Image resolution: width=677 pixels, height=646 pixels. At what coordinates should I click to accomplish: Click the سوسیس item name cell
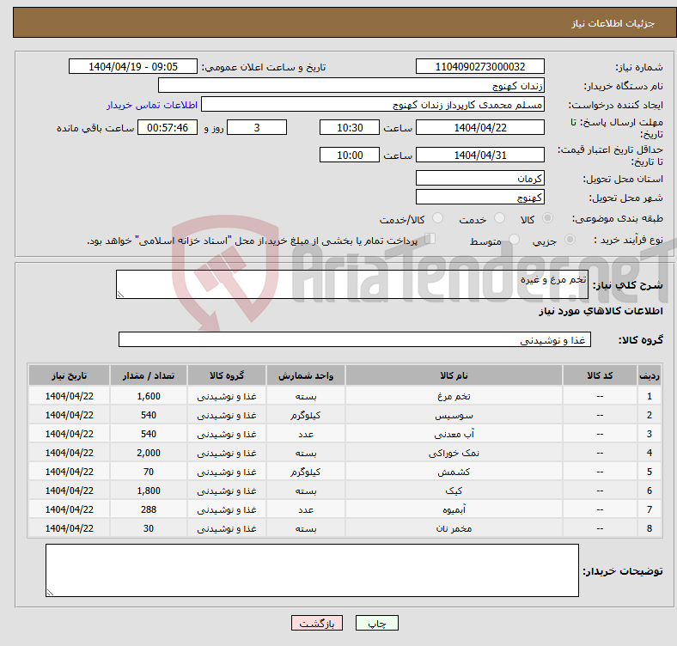tap(454, 415)
